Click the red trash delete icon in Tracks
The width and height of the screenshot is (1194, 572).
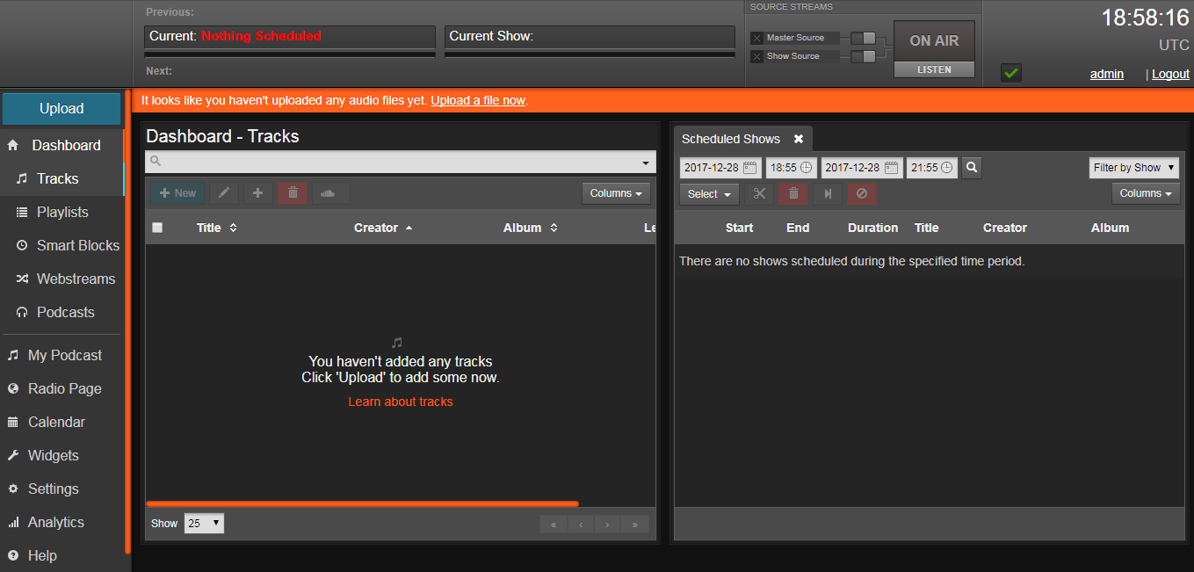point(293,193)
